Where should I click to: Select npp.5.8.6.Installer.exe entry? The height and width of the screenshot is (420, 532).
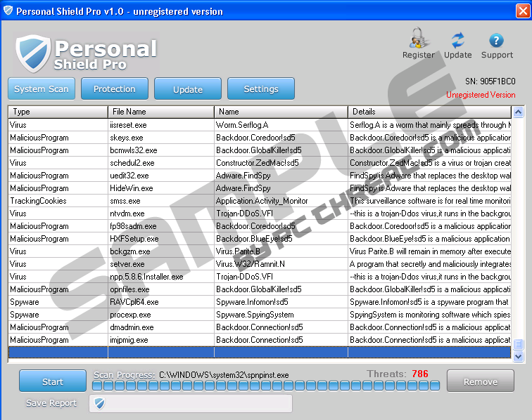(260, 277)
